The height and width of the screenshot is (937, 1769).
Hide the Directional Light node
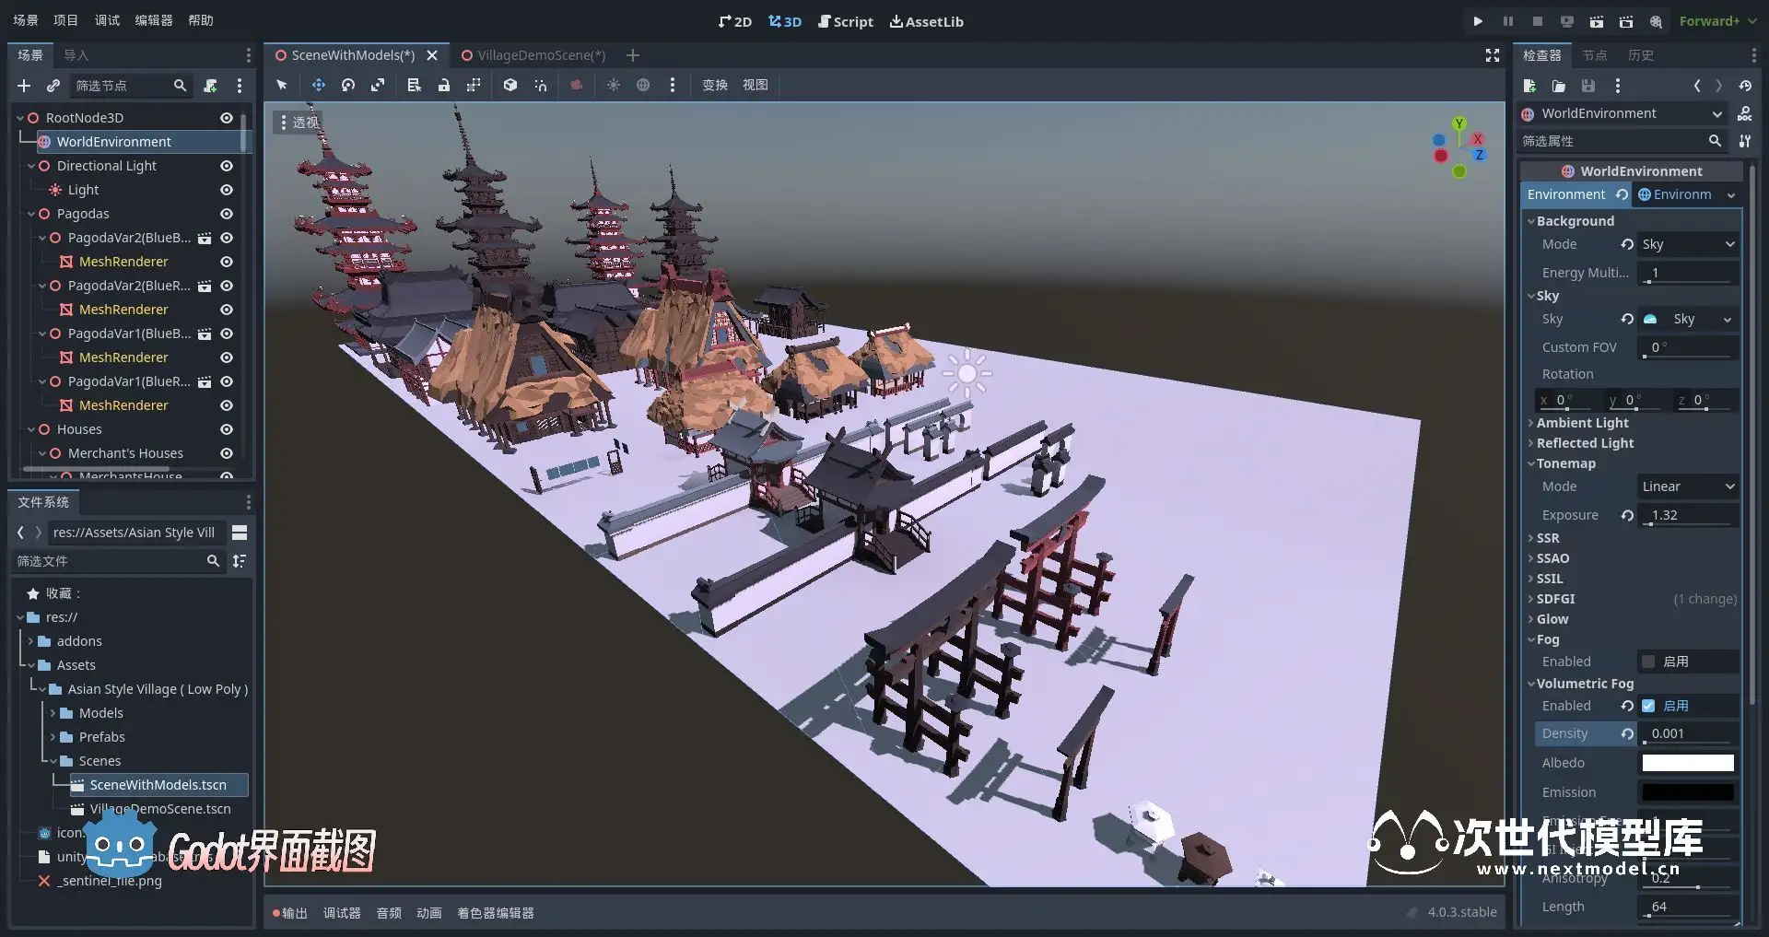tap(226, 166)
